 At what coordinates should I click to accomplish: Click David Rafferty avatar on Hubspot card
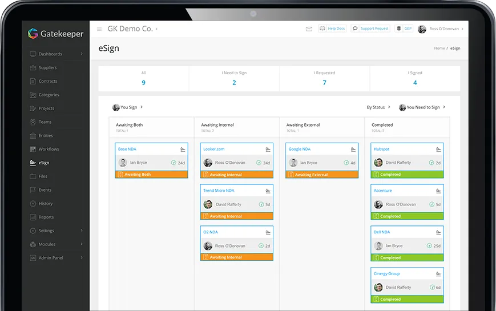pyautogui.click(x=378, y=163)
